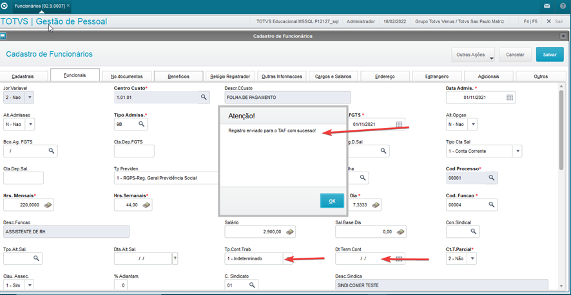Open the help question mark icon

(x=563, y=6)
